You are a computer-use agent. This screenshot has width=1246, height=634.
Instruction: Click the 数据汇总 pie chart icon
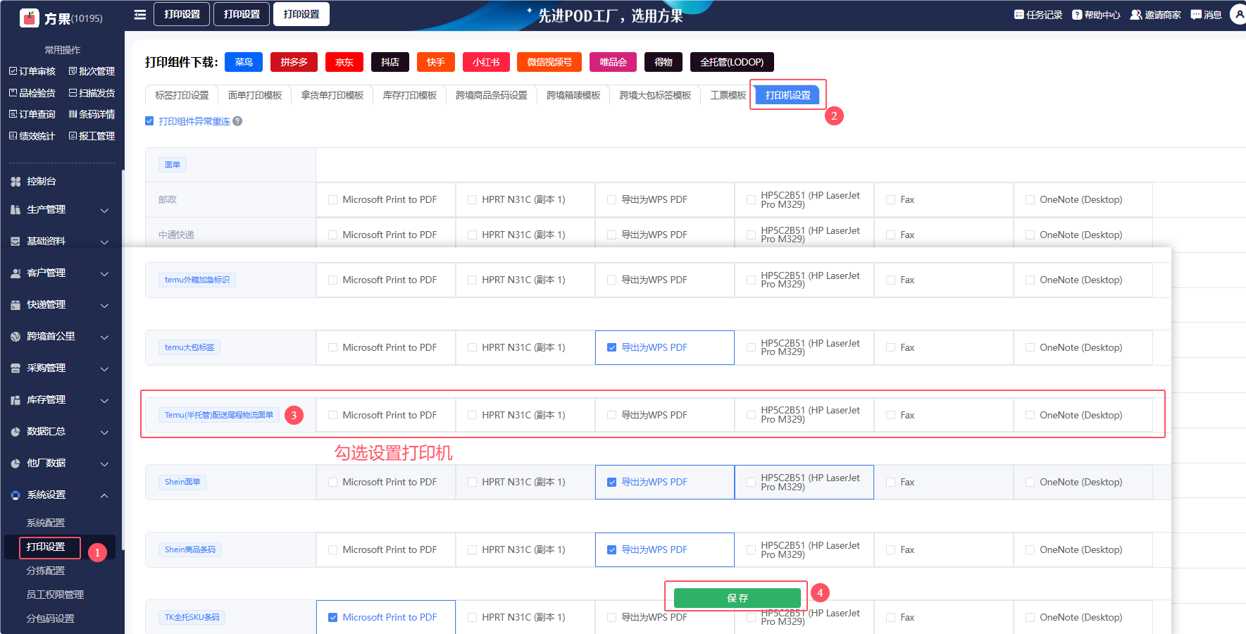[15, 432]
